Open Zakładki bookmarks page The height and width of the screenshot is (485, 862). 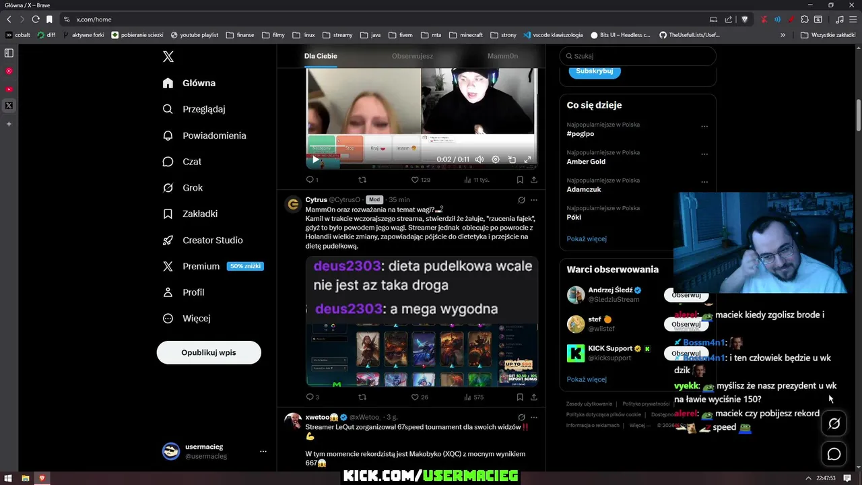(190, 214)
